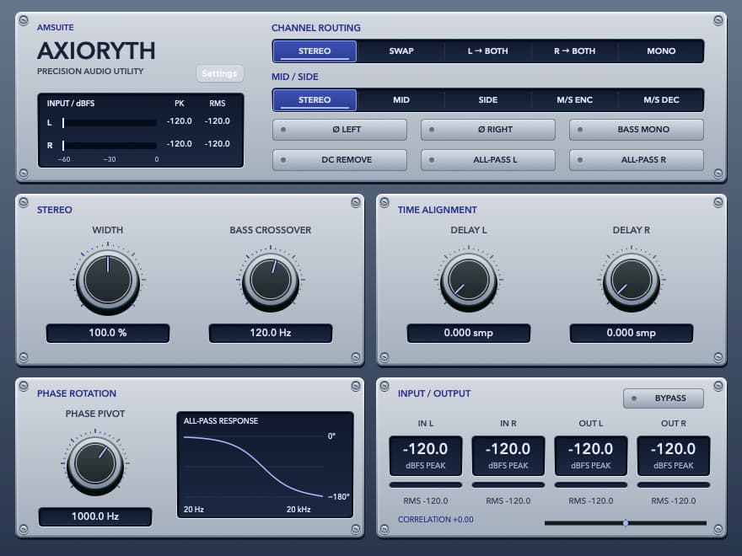The height and width of the screenshot is (556, 742).
Task: Click the IN R level bar
Action: [x=508, y=485]
